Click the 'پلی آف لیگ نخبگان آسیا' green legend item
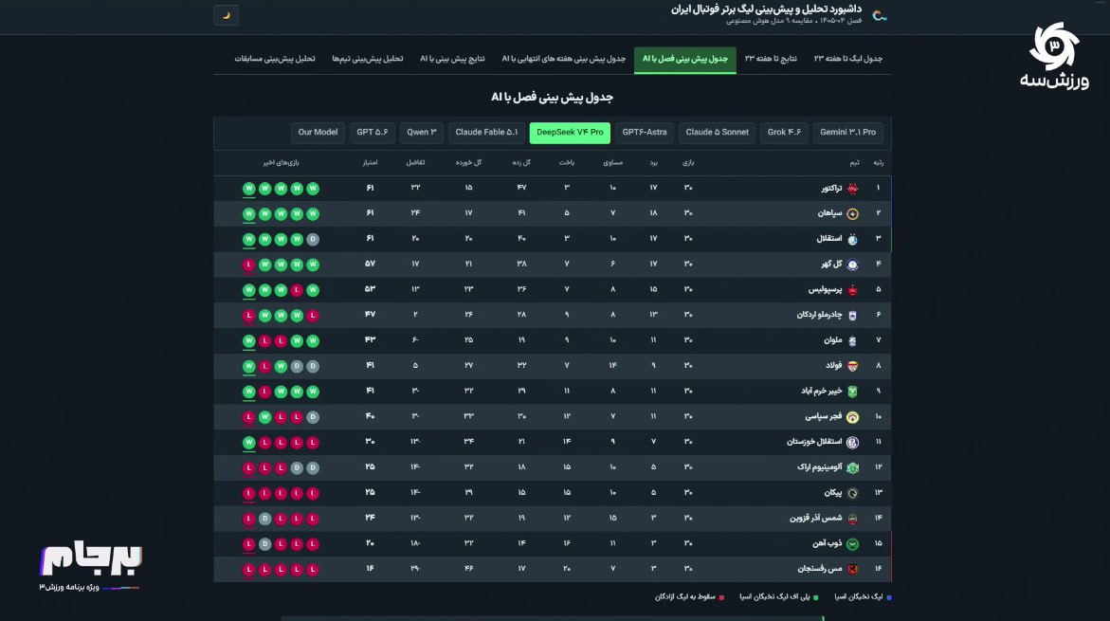The image size is (1110, 621). (778, 597)
